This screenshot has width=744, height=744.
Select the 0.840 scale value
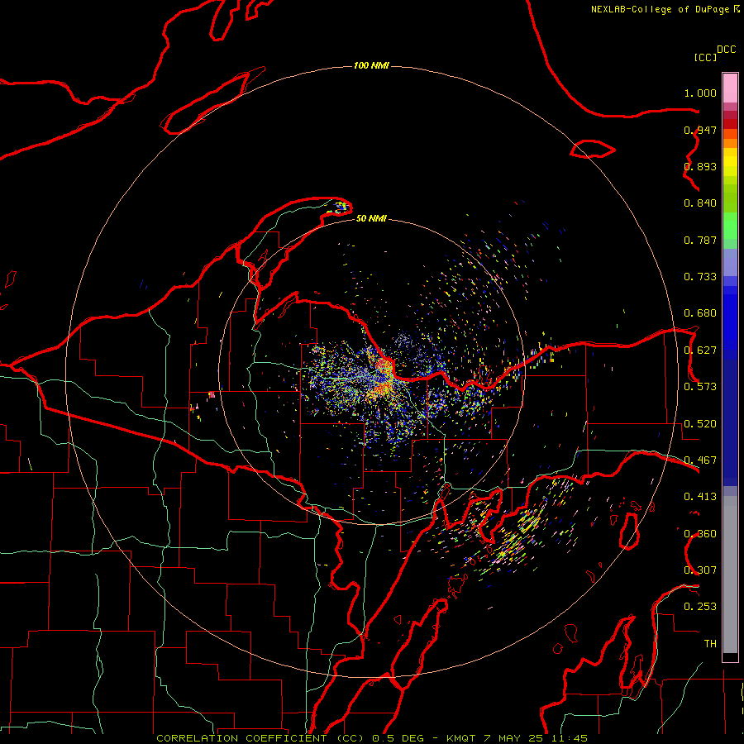pos(700,203)
